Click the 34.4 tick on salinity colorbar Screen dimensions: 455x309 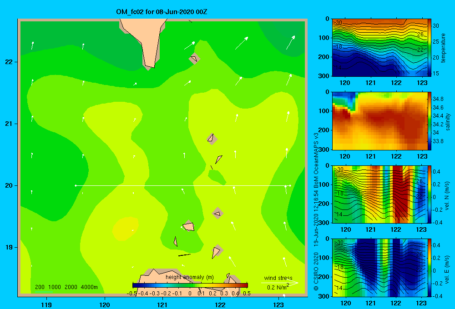click(x=438, y=116)
